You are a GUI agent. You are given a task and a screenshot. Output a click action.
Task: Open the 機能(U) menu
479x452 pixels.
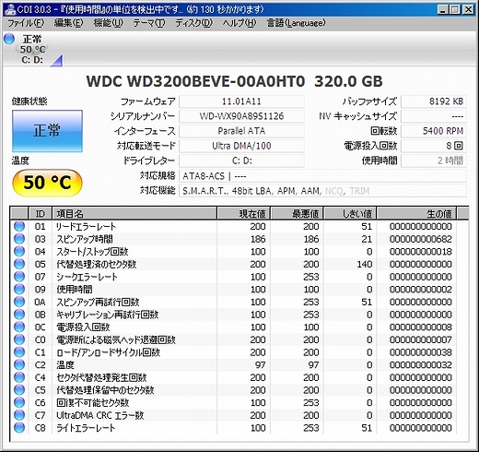(x=108, y=23)
